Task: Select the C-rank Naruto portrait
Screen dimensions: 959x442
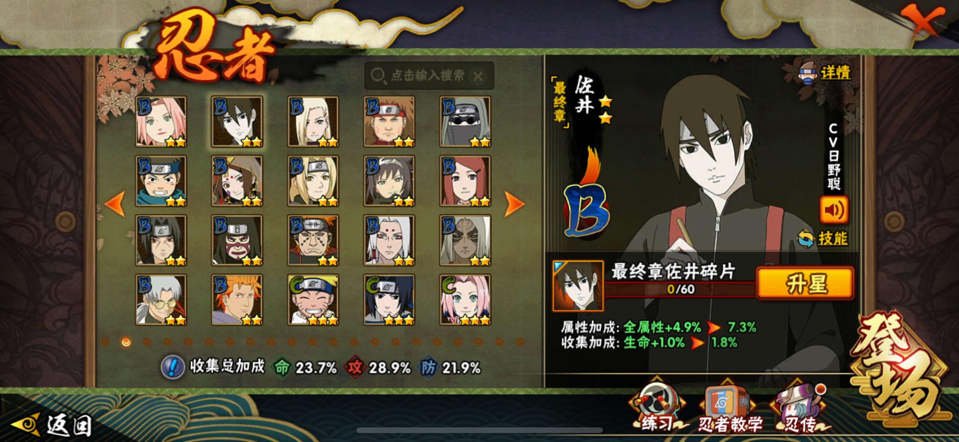Action: (313, 300)
